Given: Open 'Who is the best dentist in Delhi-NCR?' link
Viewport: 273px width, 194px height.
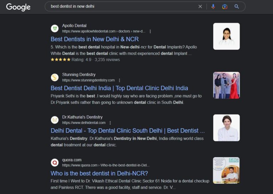Looking at the screenshot, I should [99, 173].
